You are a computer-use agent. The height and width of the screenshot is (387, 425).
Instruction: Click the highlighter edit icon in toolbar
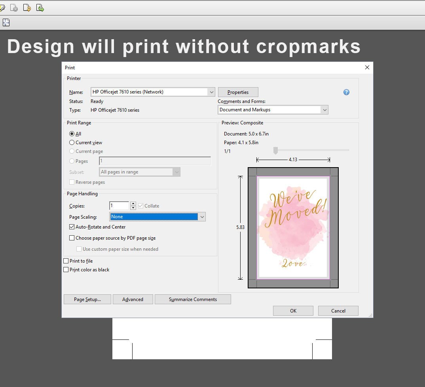(2, 8)
